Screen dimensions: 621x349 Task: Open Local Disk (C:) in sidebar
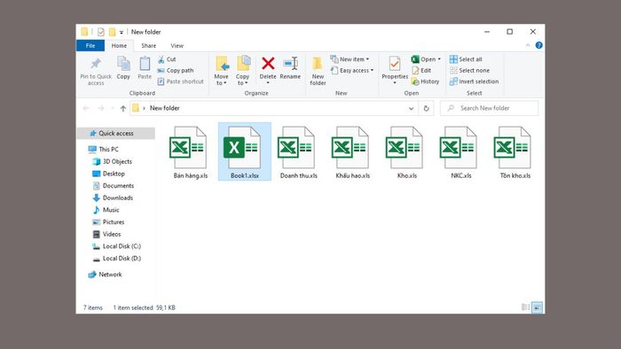tap(117, 246)
